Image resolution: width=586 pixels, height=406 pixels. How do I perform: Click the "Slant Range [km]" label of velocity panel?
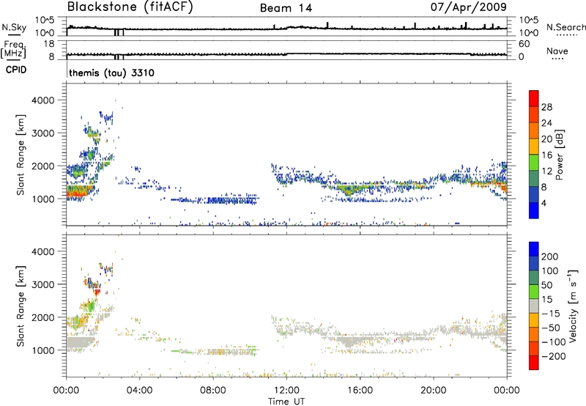click(21, 306)
